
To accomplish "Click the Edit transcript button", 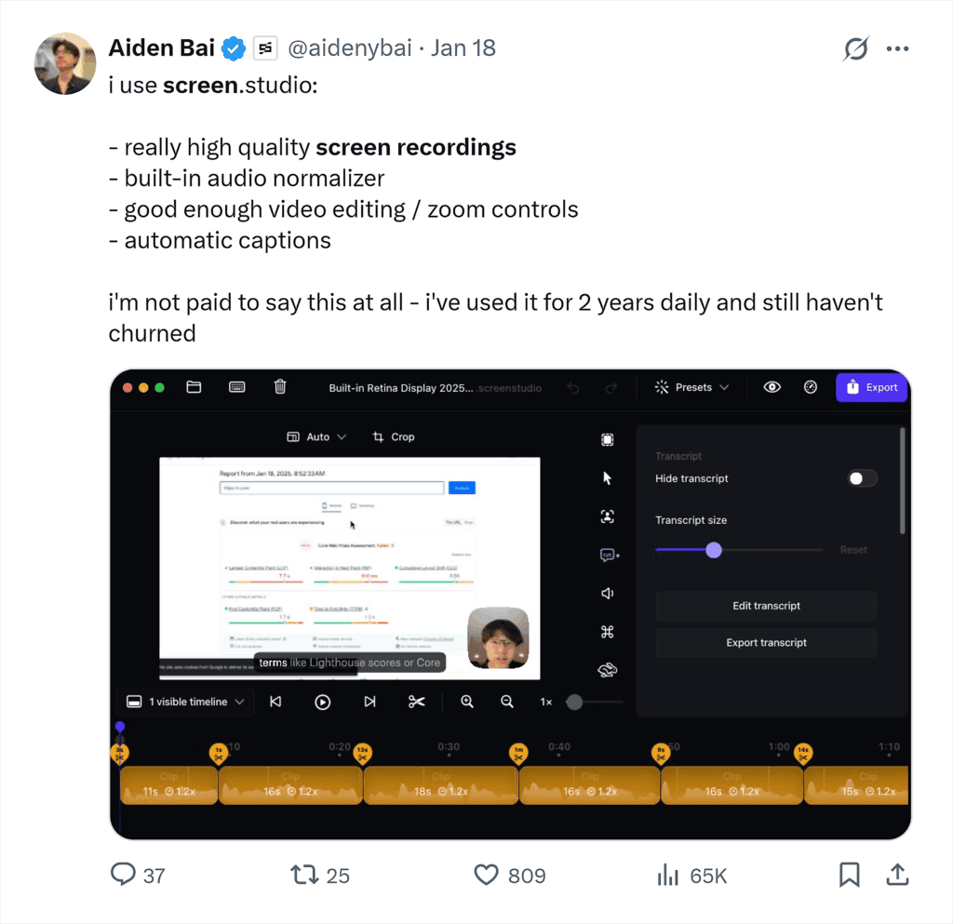I will [x=765, y=606].
